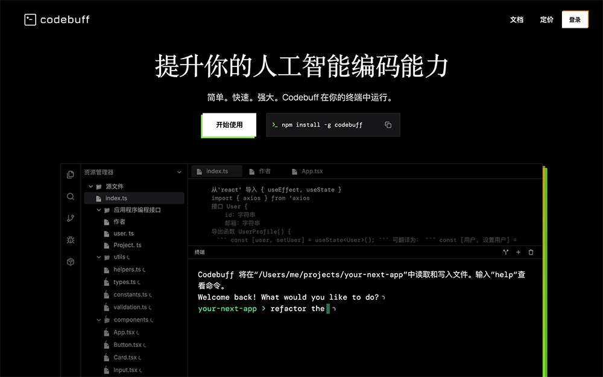Open the explorer files sidebar icon
This screenshot has width=603, height=377.
(71, 175)
